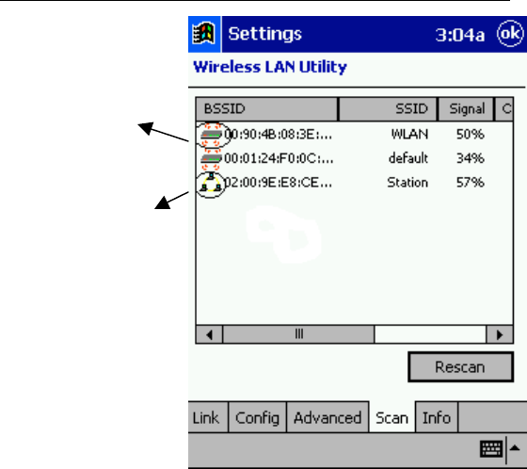Select the network row with BSSID 00:01:24:F0:0C
The image size is (527, 469).
click(355, 158)
